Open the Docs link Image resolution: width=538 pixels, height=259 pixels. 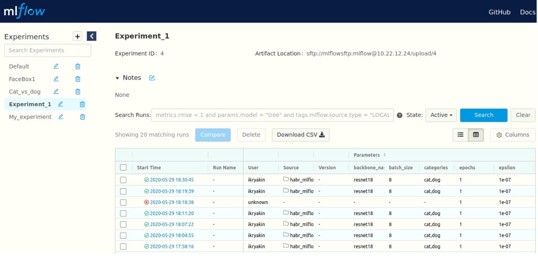pyautogui.click(x=528, y=12)
